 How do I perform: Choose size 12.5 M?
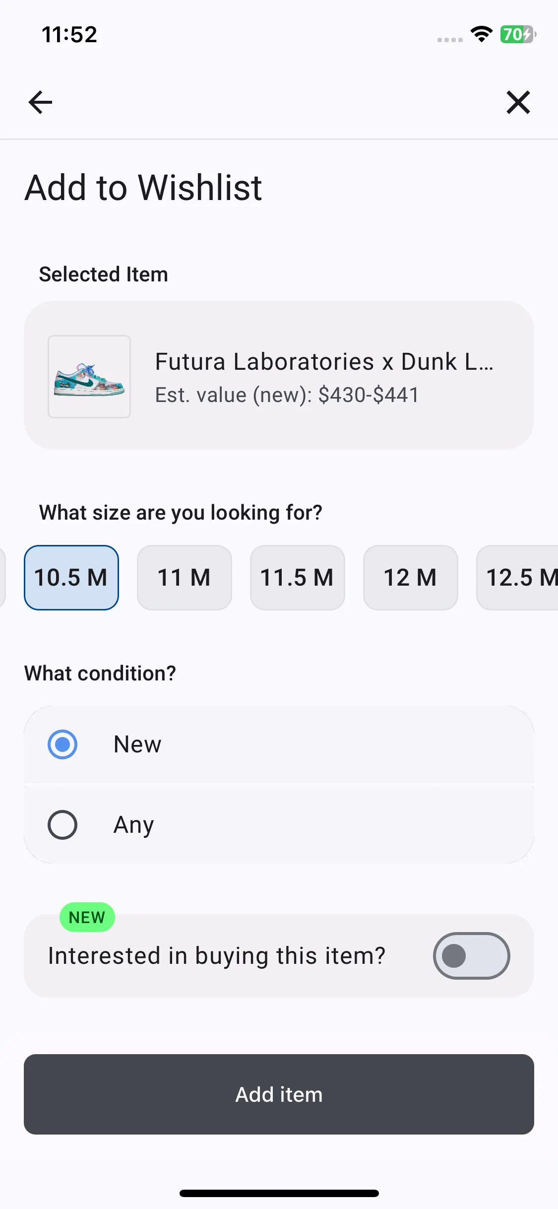click(517, 578)
